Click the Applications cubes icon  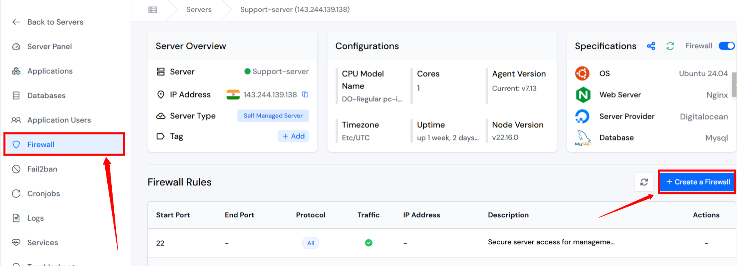click(16, 71)
